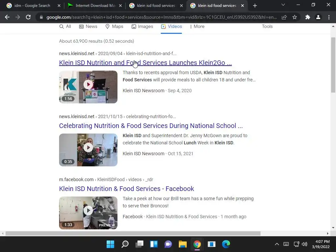The image size is (336, 252).
Task: Close the Internet Download Manager tab
Action: point(120,6)
